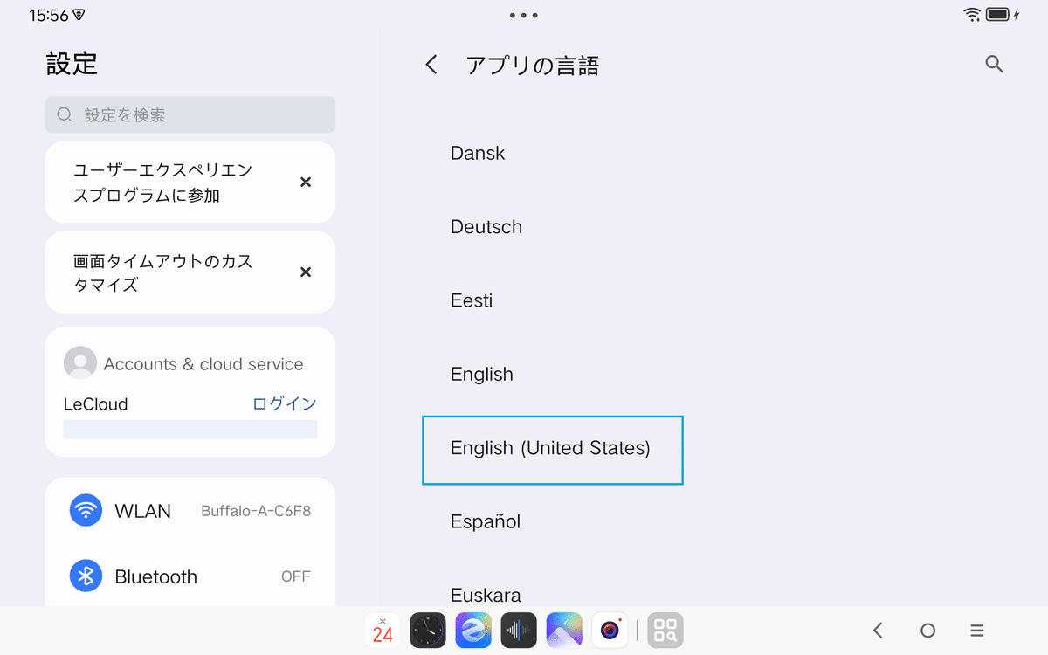Select English (United States) as app language
Screen dimensions: 1048x655
point(552,449)
